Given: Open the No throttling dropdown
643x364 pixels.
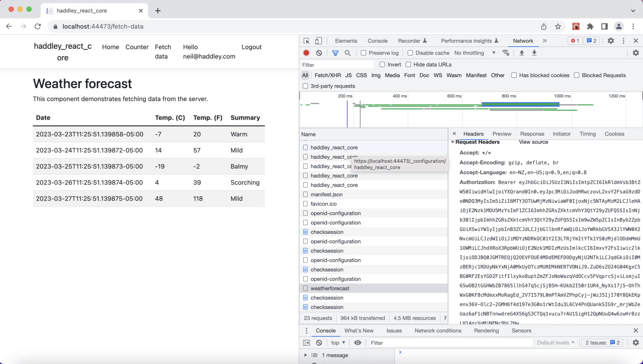Looking at the screenshot, I should coord(475,53).
